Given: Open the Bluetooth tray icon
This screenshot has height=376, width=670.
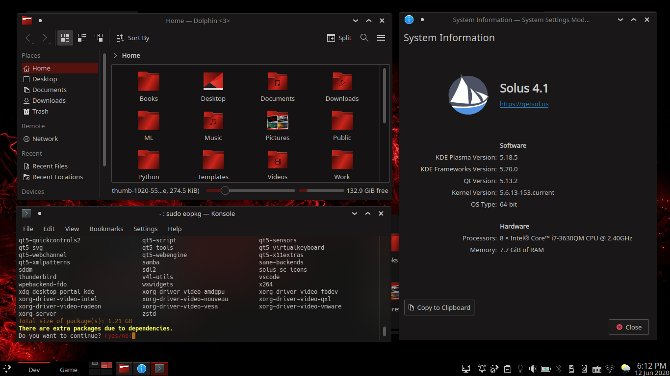Looking at the screenshot, I should 559,369.
